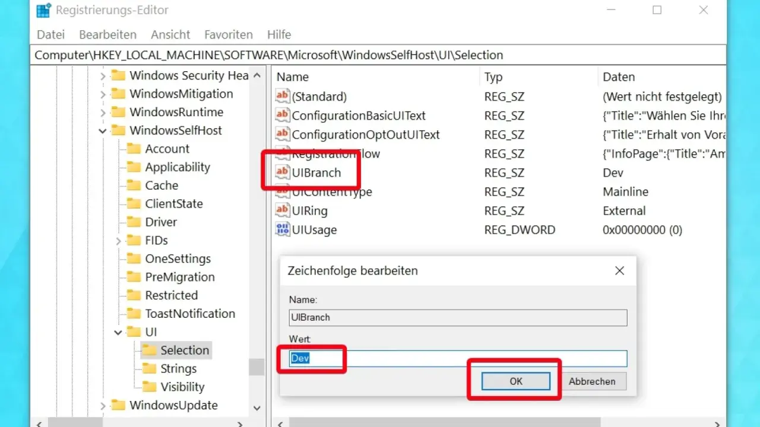This screenshot has width=760, height=427.
Task: Collapse the UI key
Action: (118, 333)
